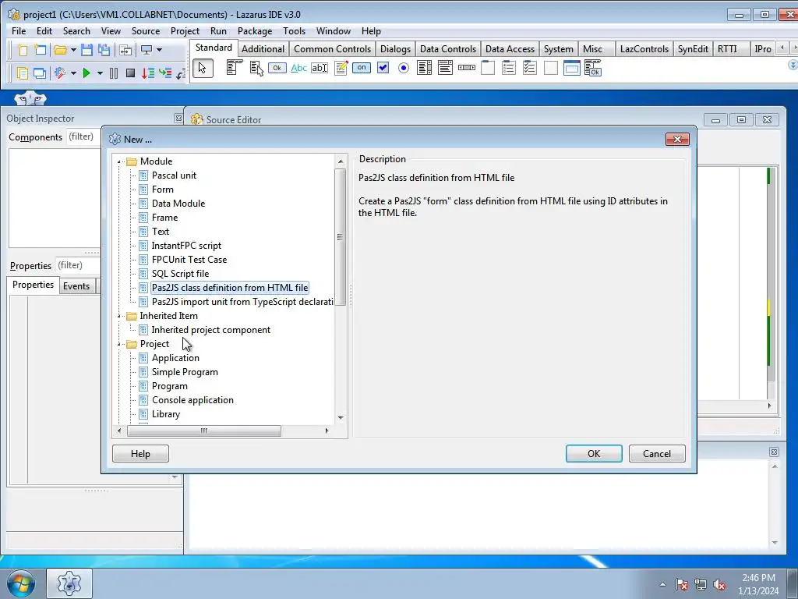Open the dropdown arrow beside Open folder
The image size is (798, 599).
(73, 50)
